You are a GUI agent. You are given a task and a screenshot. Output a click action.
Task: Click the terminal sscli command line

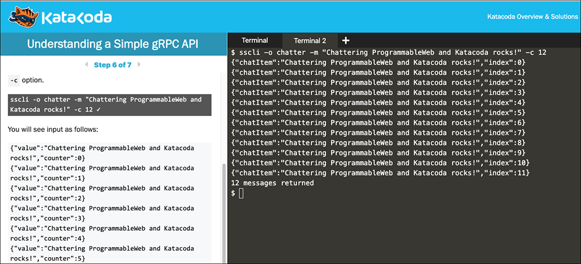(x=388, y=52)
